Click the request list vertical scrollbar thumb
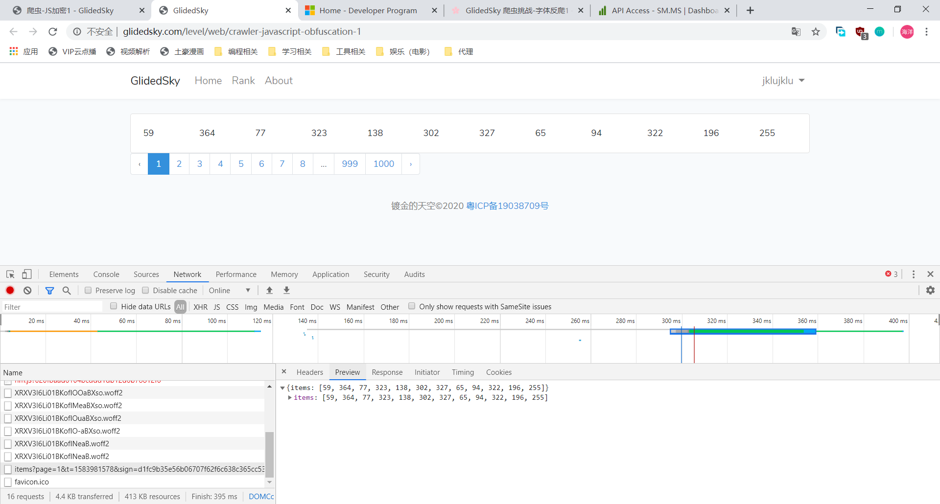 269,454
